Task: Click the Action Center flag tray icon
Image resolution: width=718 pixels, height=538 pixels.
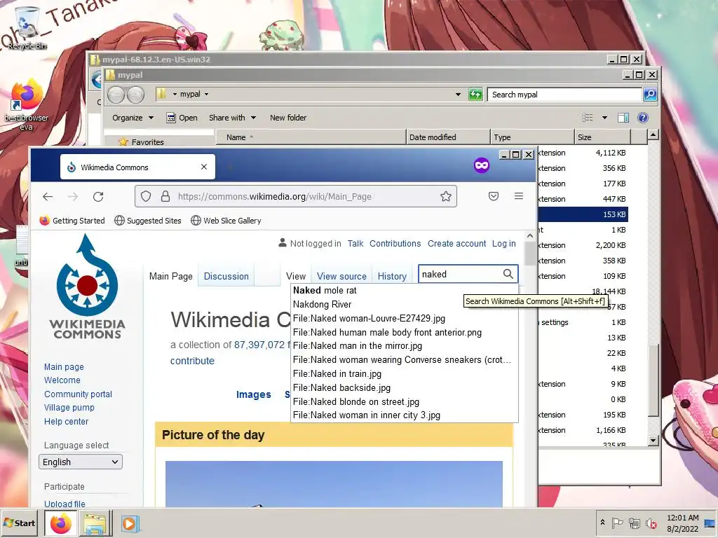Action: (617, 523)
